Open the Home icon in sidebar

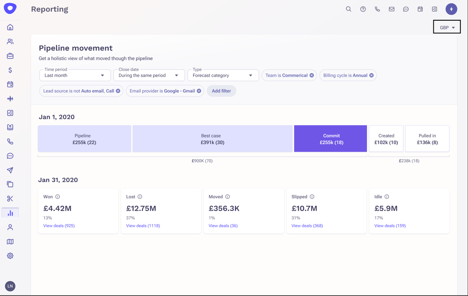(x=10, y=27)
